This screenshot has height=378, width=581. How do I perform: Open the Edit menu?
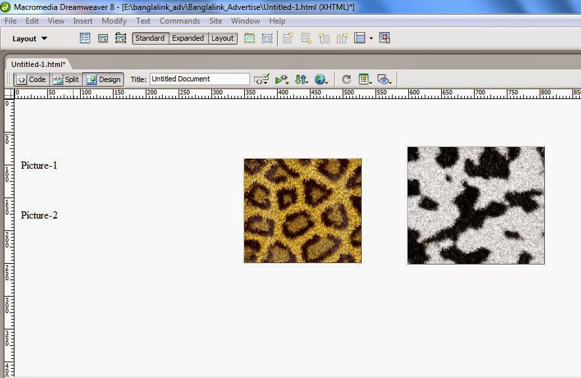32,21
